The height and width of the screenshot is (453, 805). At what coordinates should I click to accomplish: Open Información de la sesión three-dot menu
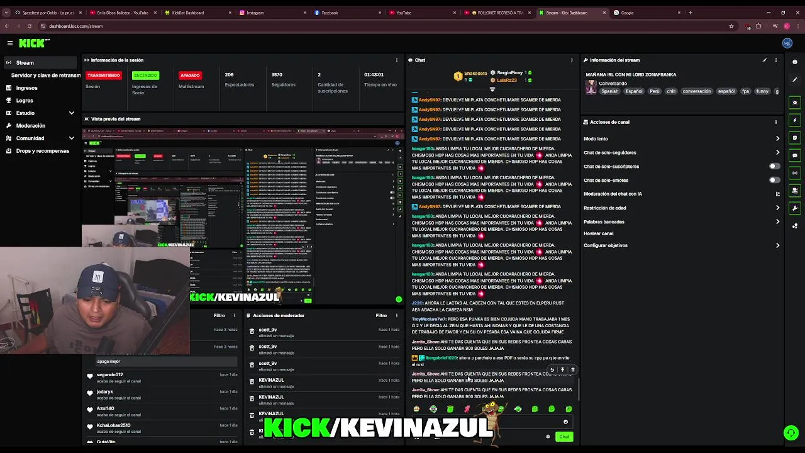(x=396, y=60)
